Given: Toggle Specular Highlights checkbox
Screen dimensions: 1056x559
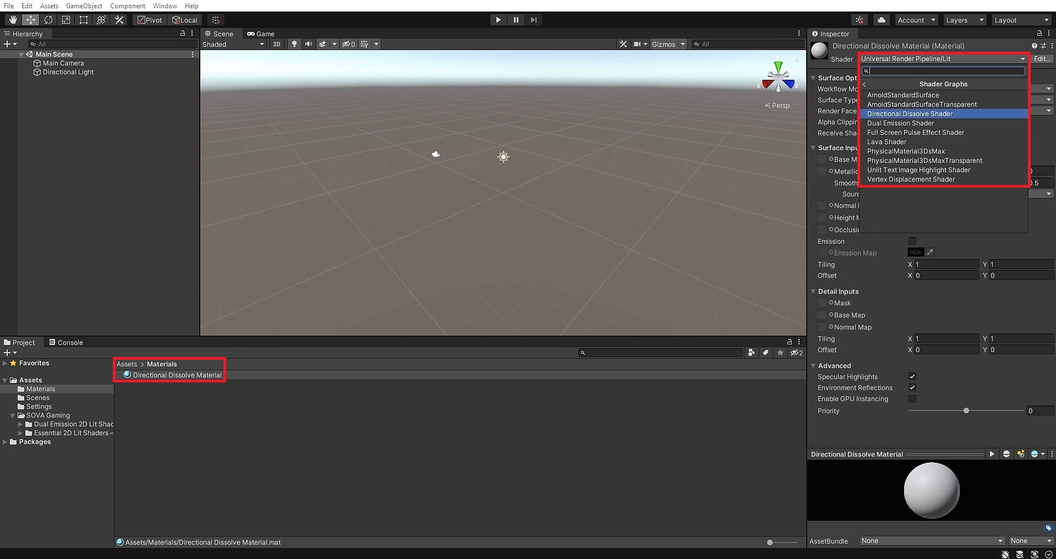Looking at the screenshot, I should click(x=912, y=377).
